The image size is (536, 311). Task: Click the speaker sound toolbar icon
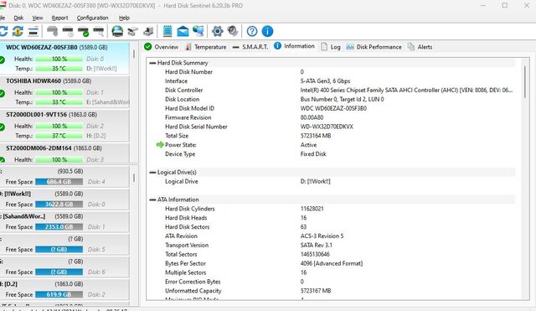pos(233,32)
